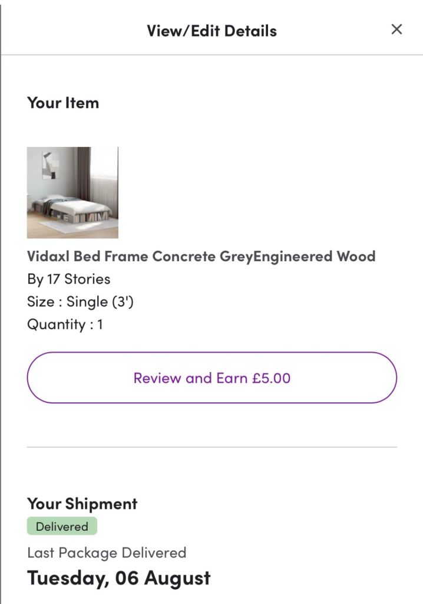Select the green Delivered status badge
The image size is (423, 604).
pos(62,526)
